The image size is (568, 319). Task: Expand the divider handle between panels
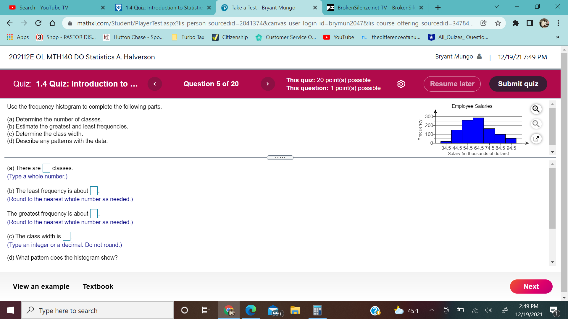(280, 157)
